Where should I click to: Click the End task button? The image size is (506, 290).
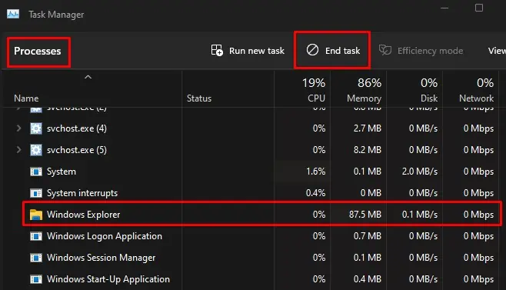click(333, 50)
